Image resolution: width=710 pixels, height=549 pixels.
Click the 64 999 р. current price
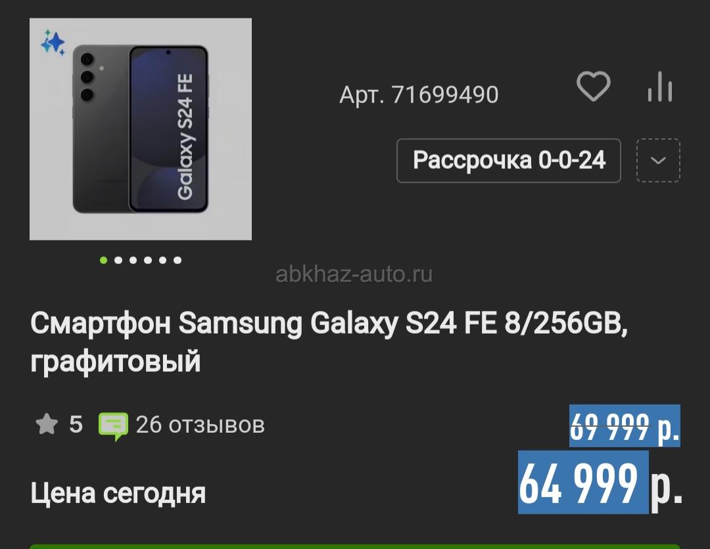600,483
